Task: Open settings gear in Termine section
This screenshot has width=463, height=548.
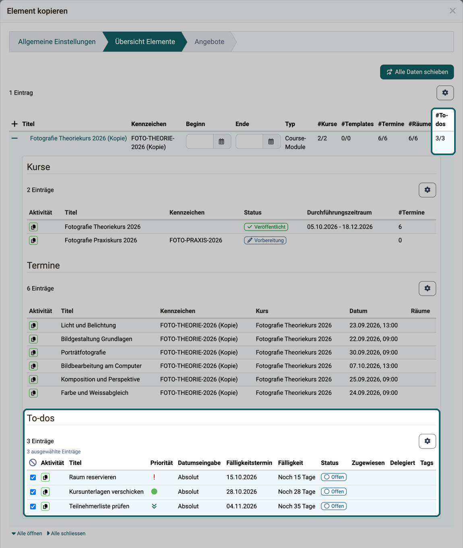Action: [427, 289]
